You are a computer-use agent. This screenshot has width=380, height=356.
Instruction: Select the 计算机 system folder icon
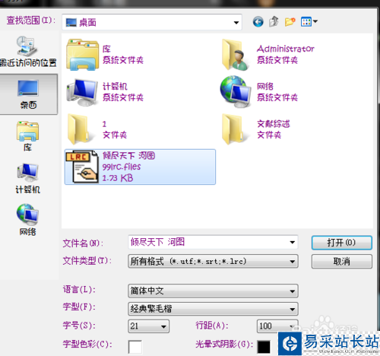coord(82,93)
